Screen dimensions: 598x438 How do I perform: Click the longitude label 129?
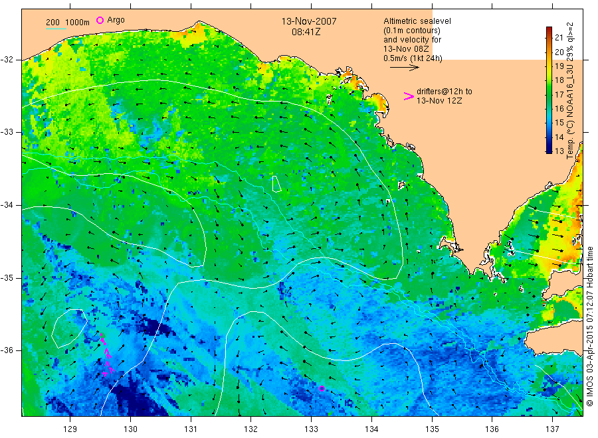pos(70,429)
